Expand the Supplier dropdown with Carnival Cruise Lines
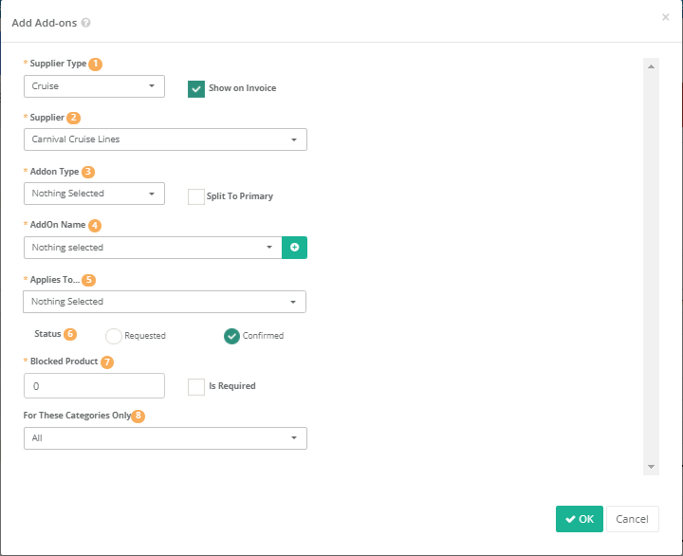The width and height of the screenshot is (683, 556). tap(165, 139)
